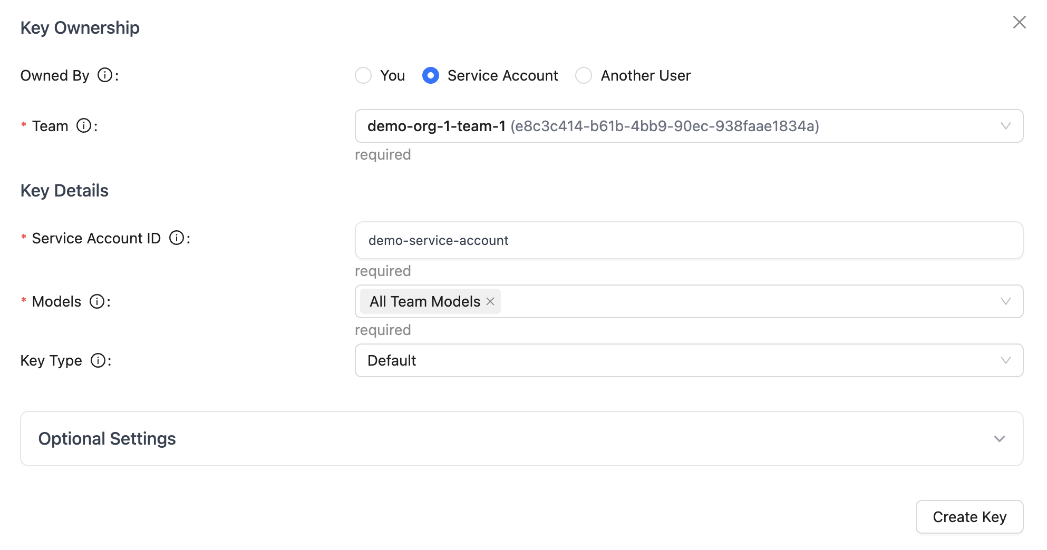Click the Team dropdown chevron icon
Viewport: 1047px width, 550px height.
(1005, 126)
